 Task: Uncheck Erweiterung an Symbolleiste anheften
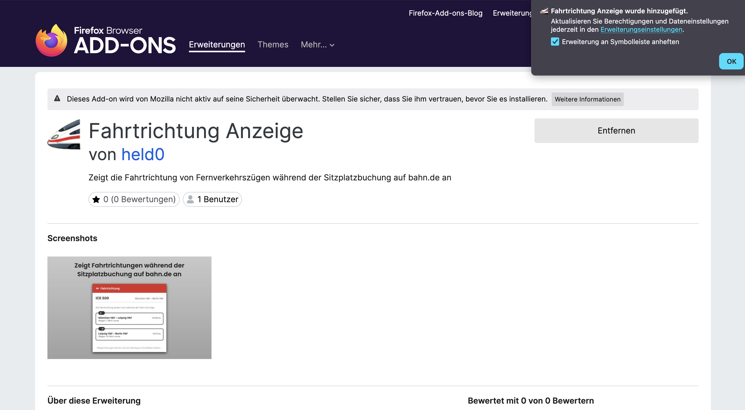coord(555,42)
